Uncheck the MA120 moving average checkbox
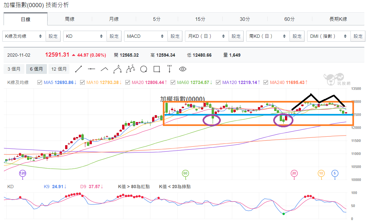 point(218,82)
